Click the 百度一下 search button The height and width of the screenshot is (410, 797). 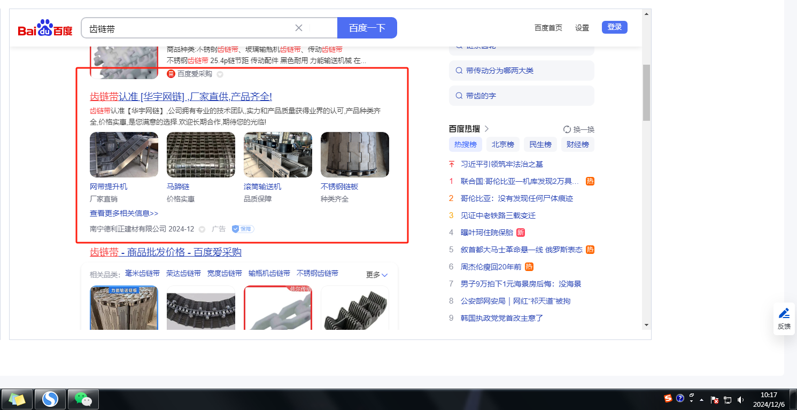367,28
